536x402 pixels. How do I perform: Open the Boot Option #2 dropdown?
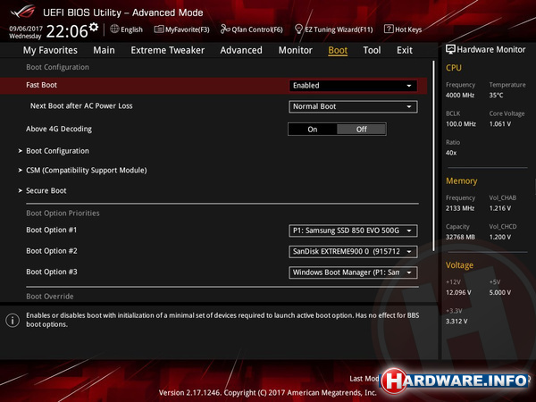point(353,252)
